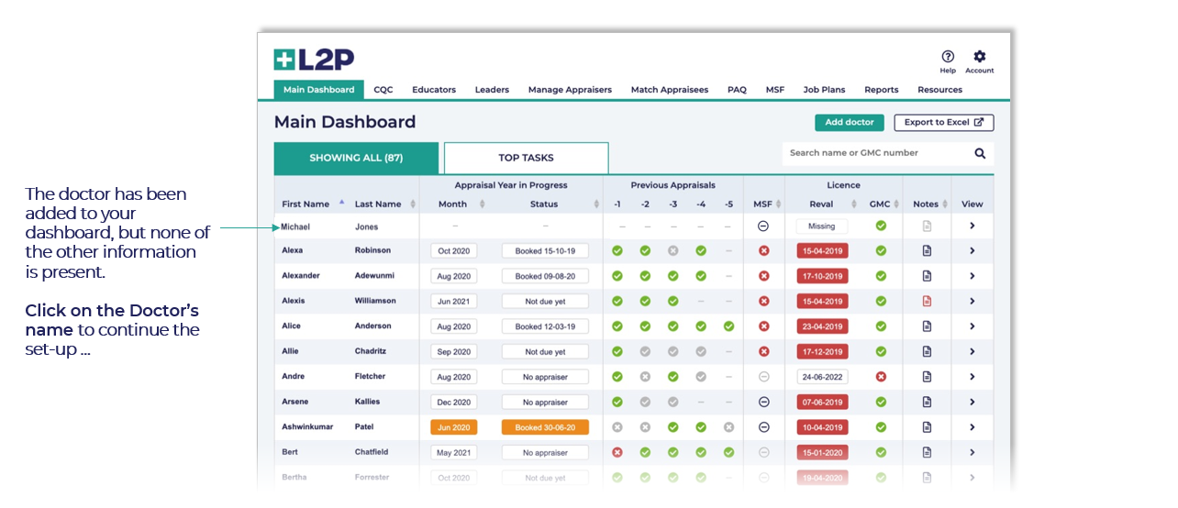1178x508 pixels.
Task: Sort table by Reval column arrows
Action: (x=855, y=204)
